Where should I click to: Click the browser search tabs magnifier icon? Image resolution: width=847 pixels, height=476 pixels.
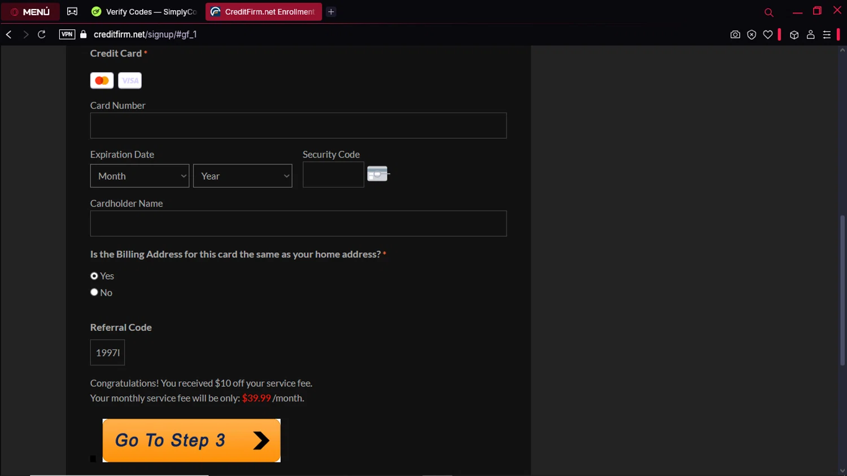pyautogui.click(x=769, y=12)
